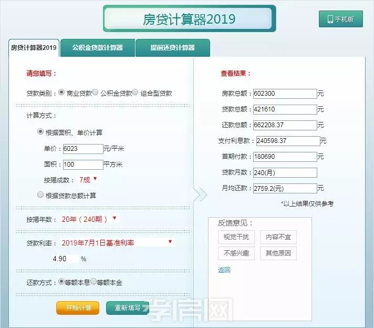This screenshot has width=374, height=328.
Task: Choose the 组合型贷款 radio option
Action: pyautogui.click(x=135, y=93)
